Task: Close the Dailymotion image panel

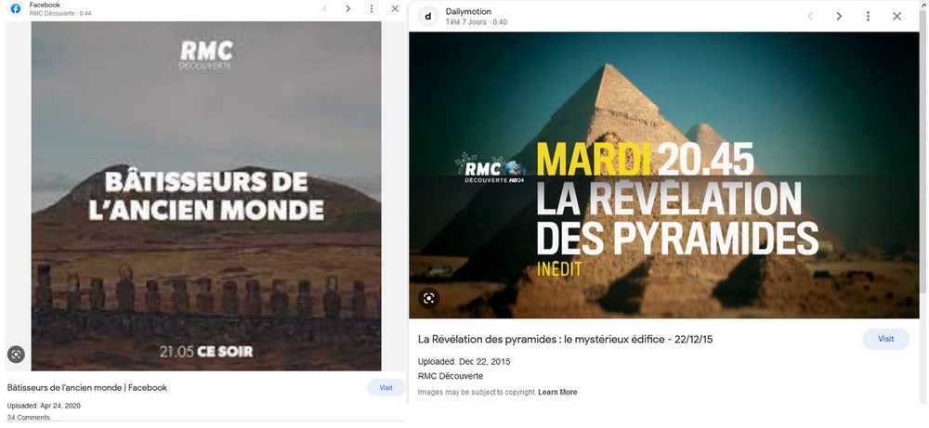Action: coord(897,16)
